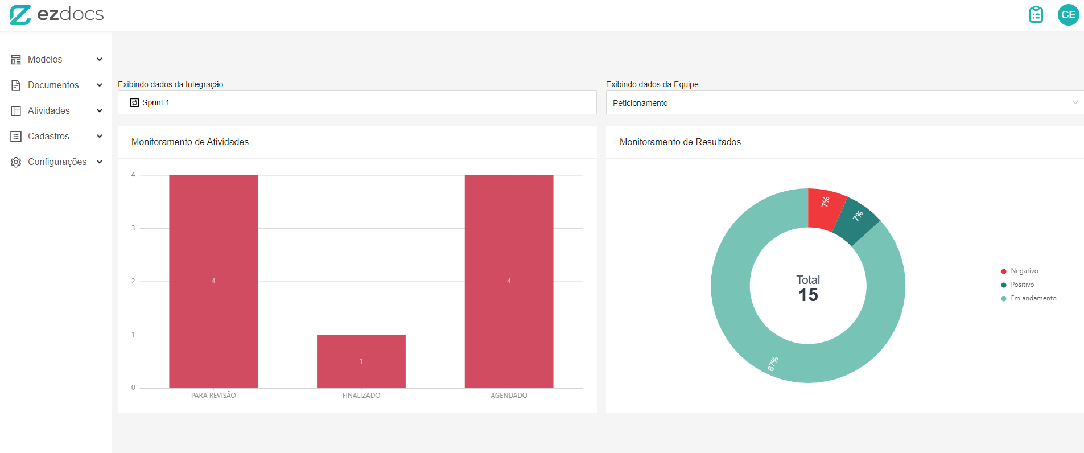Click the Total 15 center label
This screenshot has width=1084, height=453.
(808, 289)
